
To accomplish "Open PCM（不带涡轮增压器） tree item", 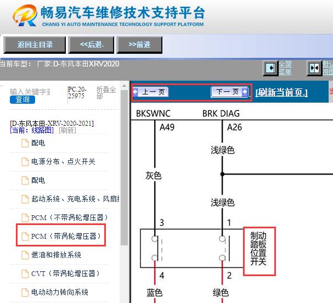I will 69,217.
